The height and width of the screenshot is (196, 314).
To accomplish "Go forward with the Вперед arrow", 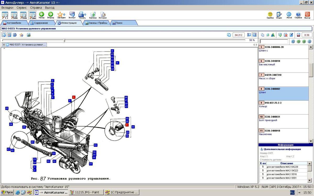I will pos(51,15).
